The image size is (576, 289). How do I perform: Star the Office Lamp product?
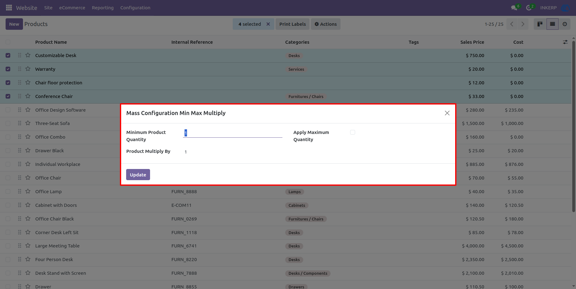click(28, 191)
